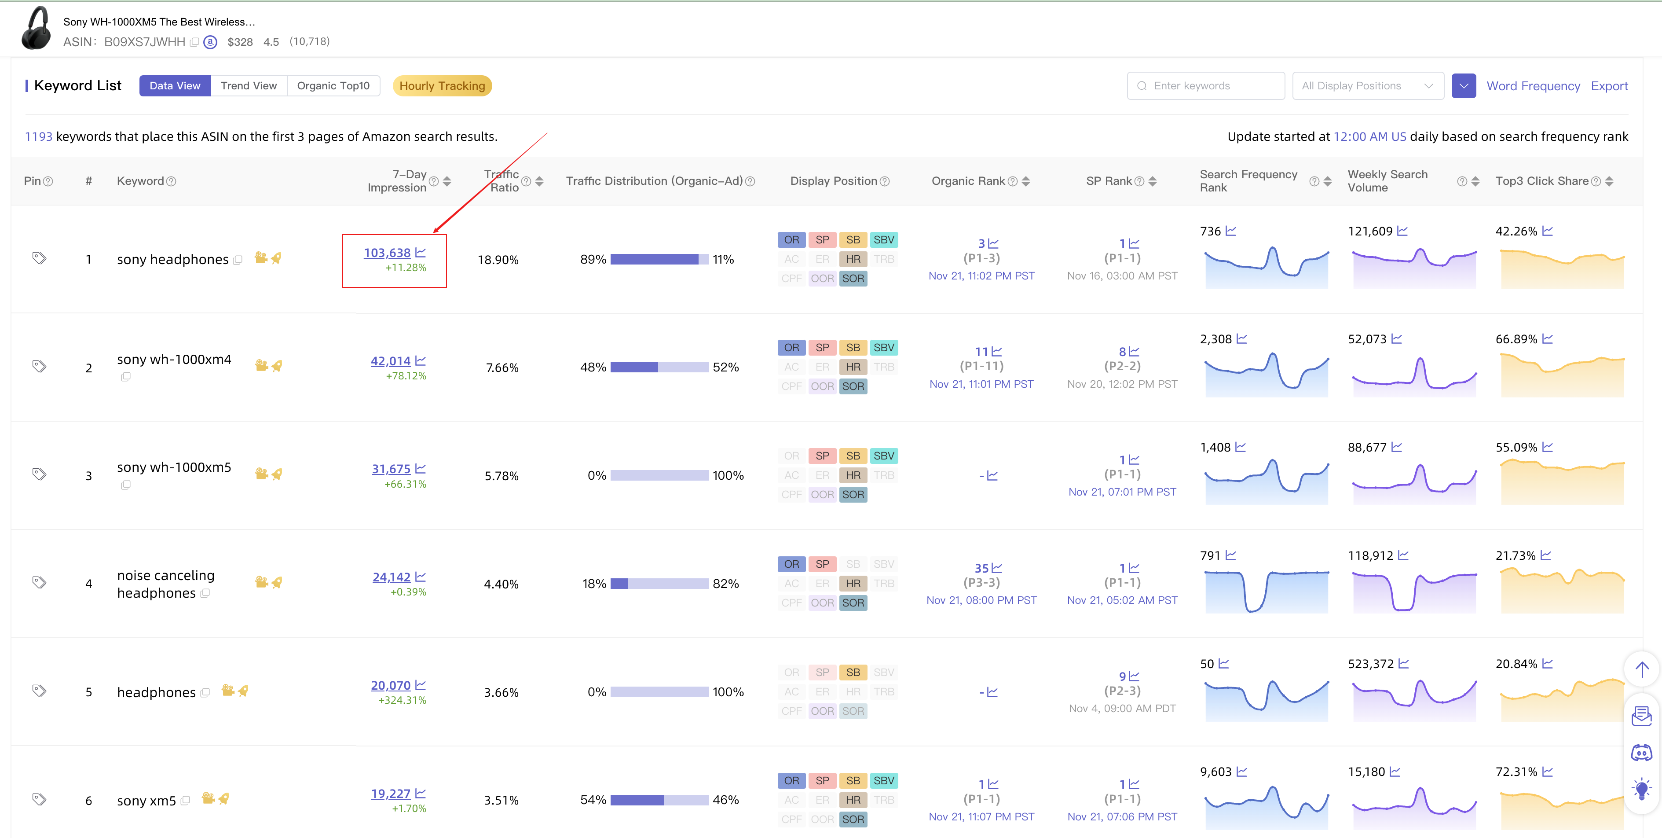Open organic rank 35 trend chart icon

coord(997,568)
